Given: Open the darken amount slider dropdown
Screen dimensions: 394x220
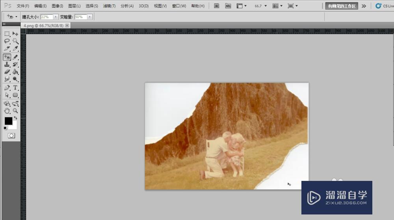Looking at the screenshot, I should click(x=90, y=17).
